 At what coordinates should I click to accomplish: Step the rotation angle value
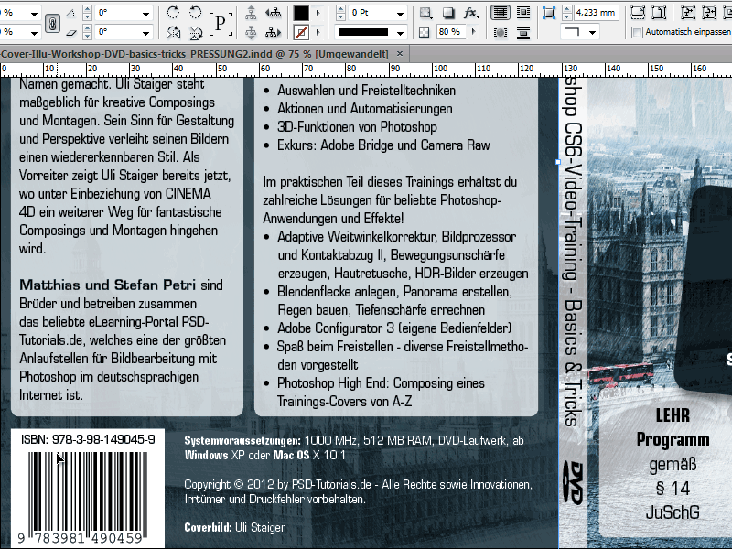coord(87,13)
